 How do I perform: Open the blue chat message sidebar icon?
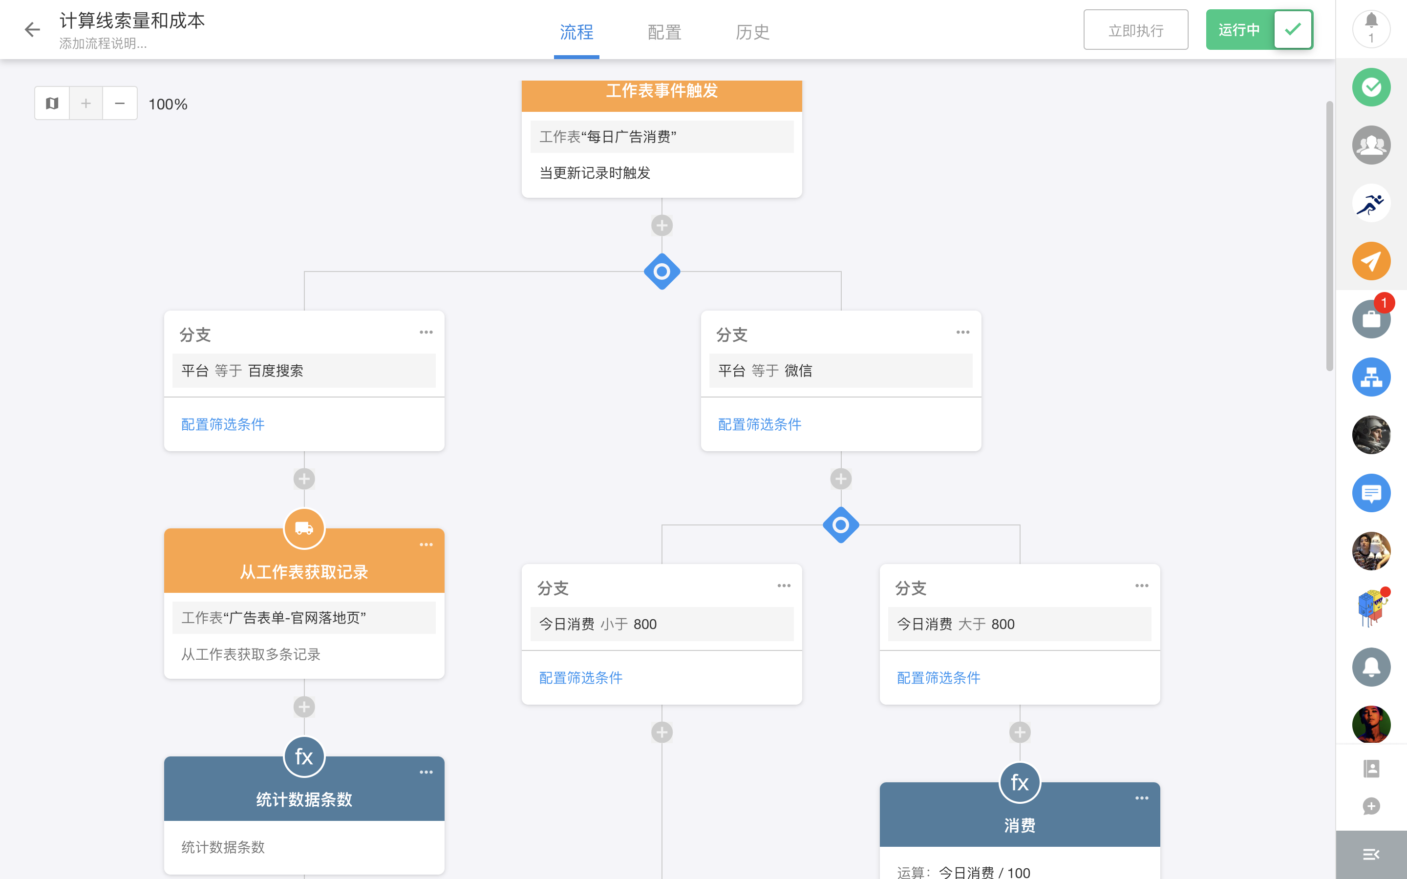pos(1371,493)
